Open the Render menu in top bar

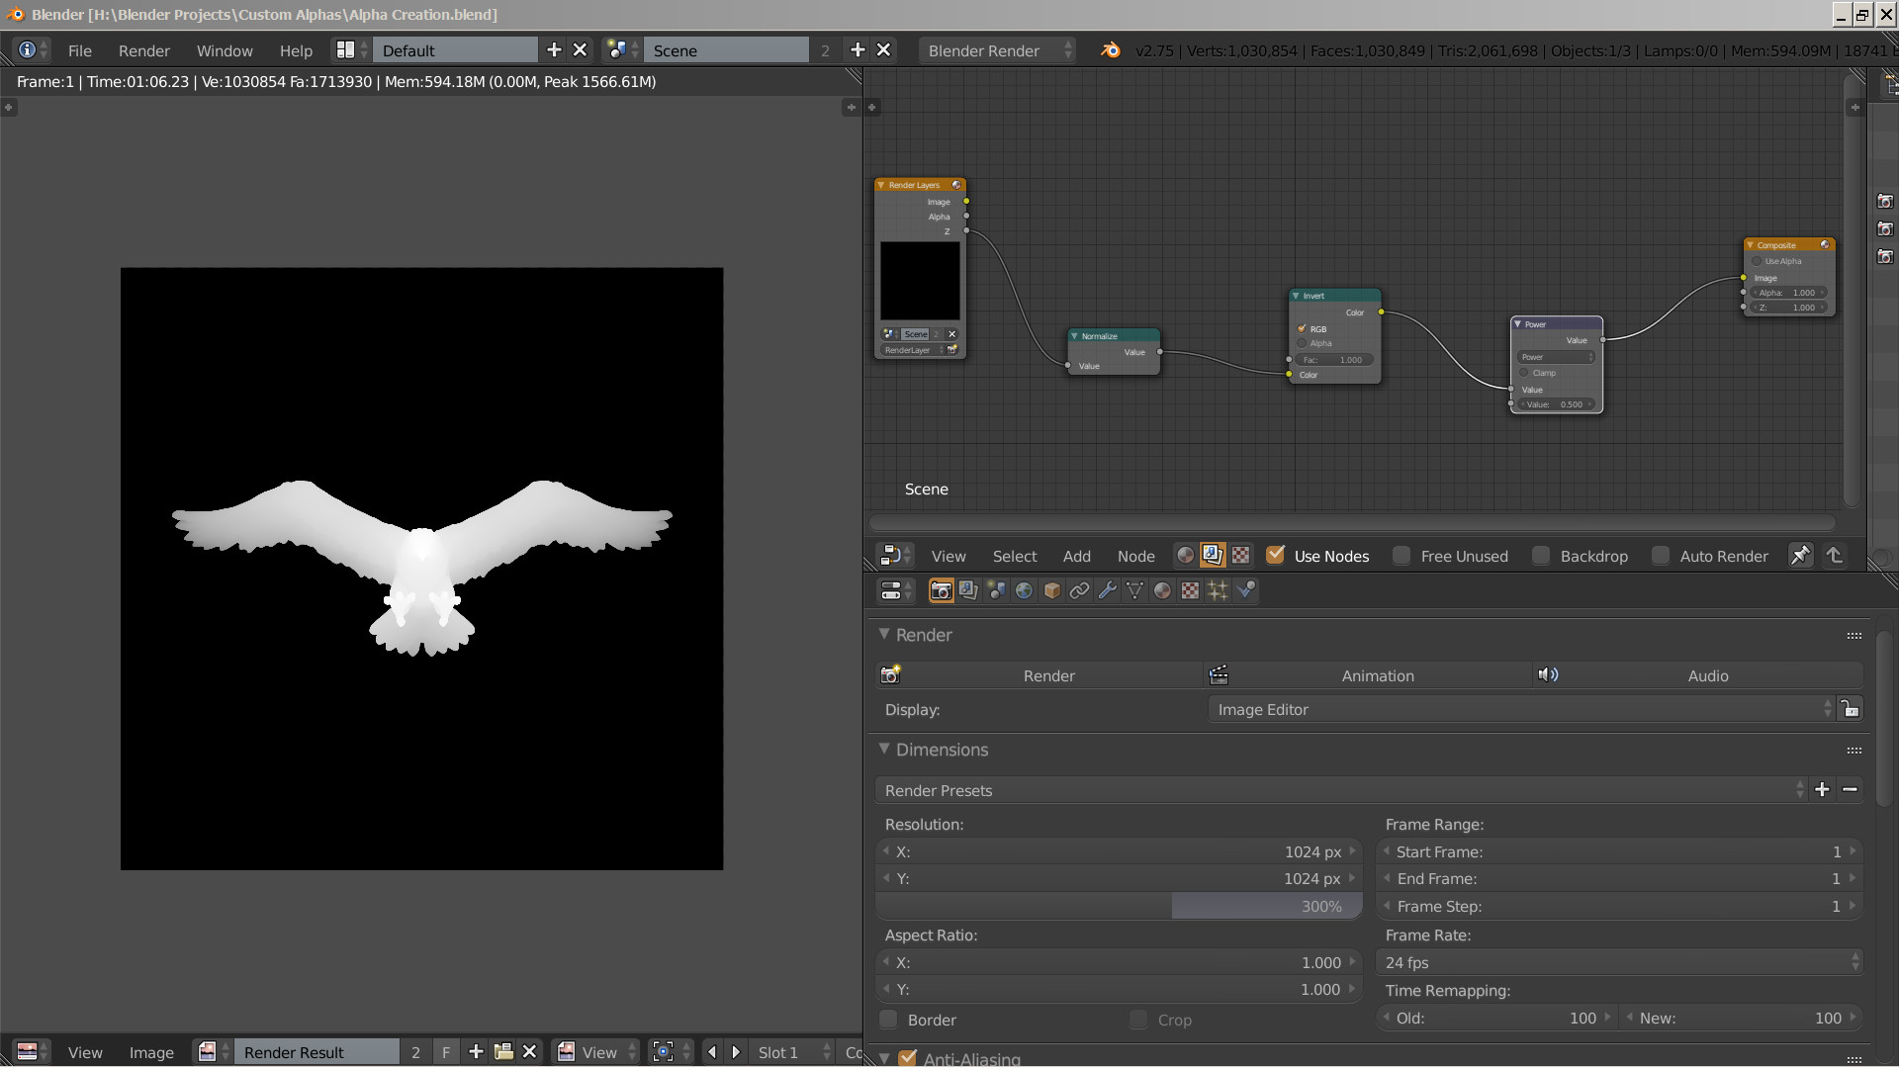pyautogui.click(x=144, y=50)
